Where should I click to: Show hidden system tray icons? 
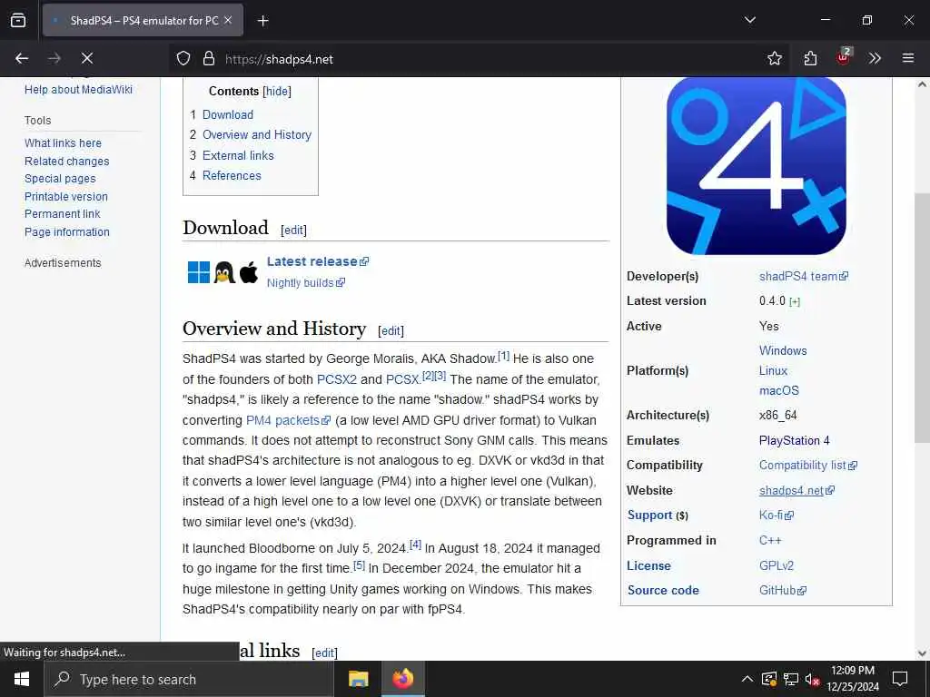tap(747, 679)
